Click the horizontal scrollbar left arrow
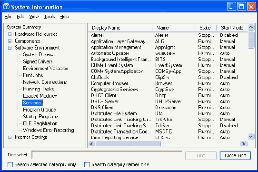This screenshot has height=172, width=258. [91, 144]
